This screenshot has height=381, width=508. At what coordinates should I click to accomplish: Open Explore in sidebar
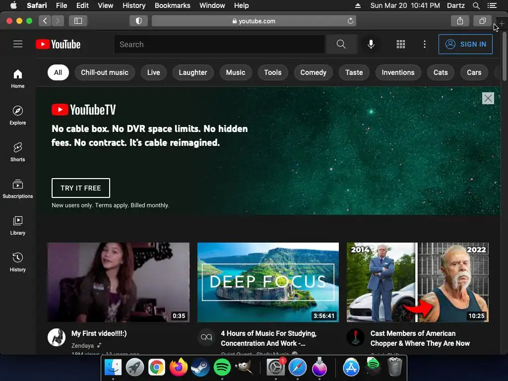18,115
